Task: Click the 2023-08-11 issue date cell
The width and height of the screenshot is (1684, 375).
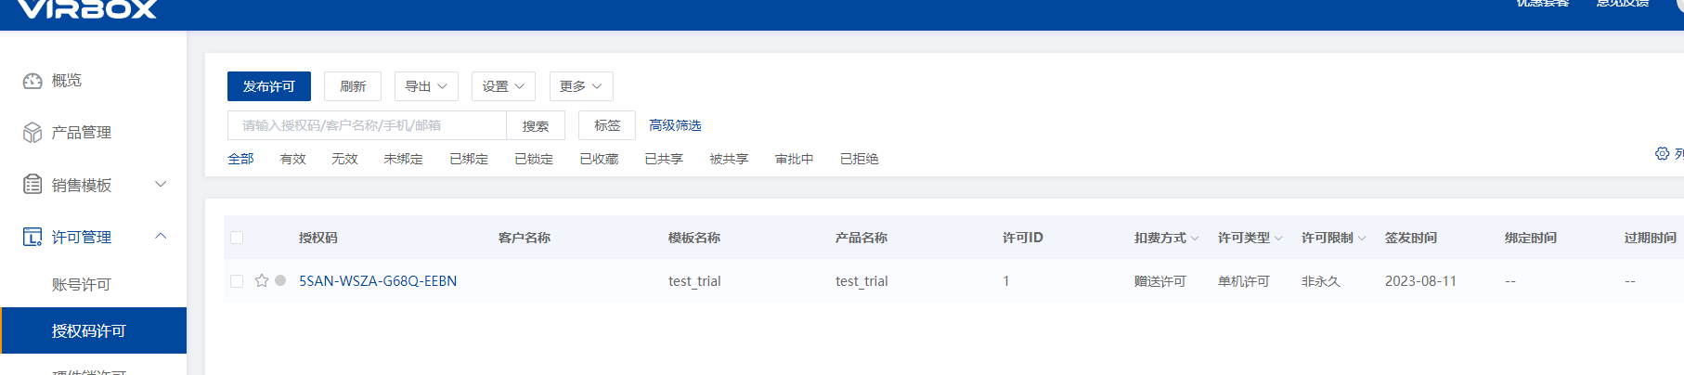Action: [x=1420, y=281]
